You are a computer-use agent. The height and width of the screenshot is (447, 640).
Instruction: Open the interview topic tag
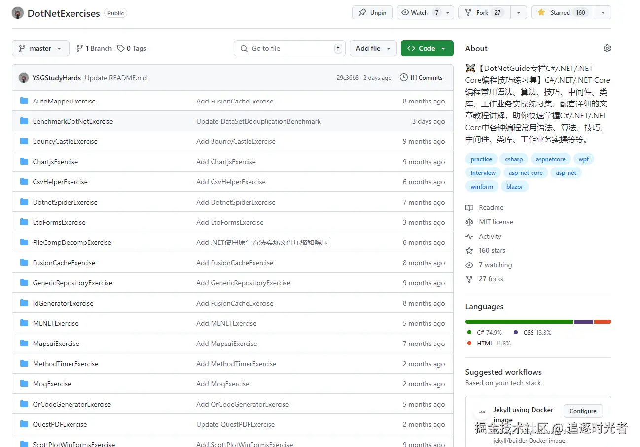click(x=483, y=173)
